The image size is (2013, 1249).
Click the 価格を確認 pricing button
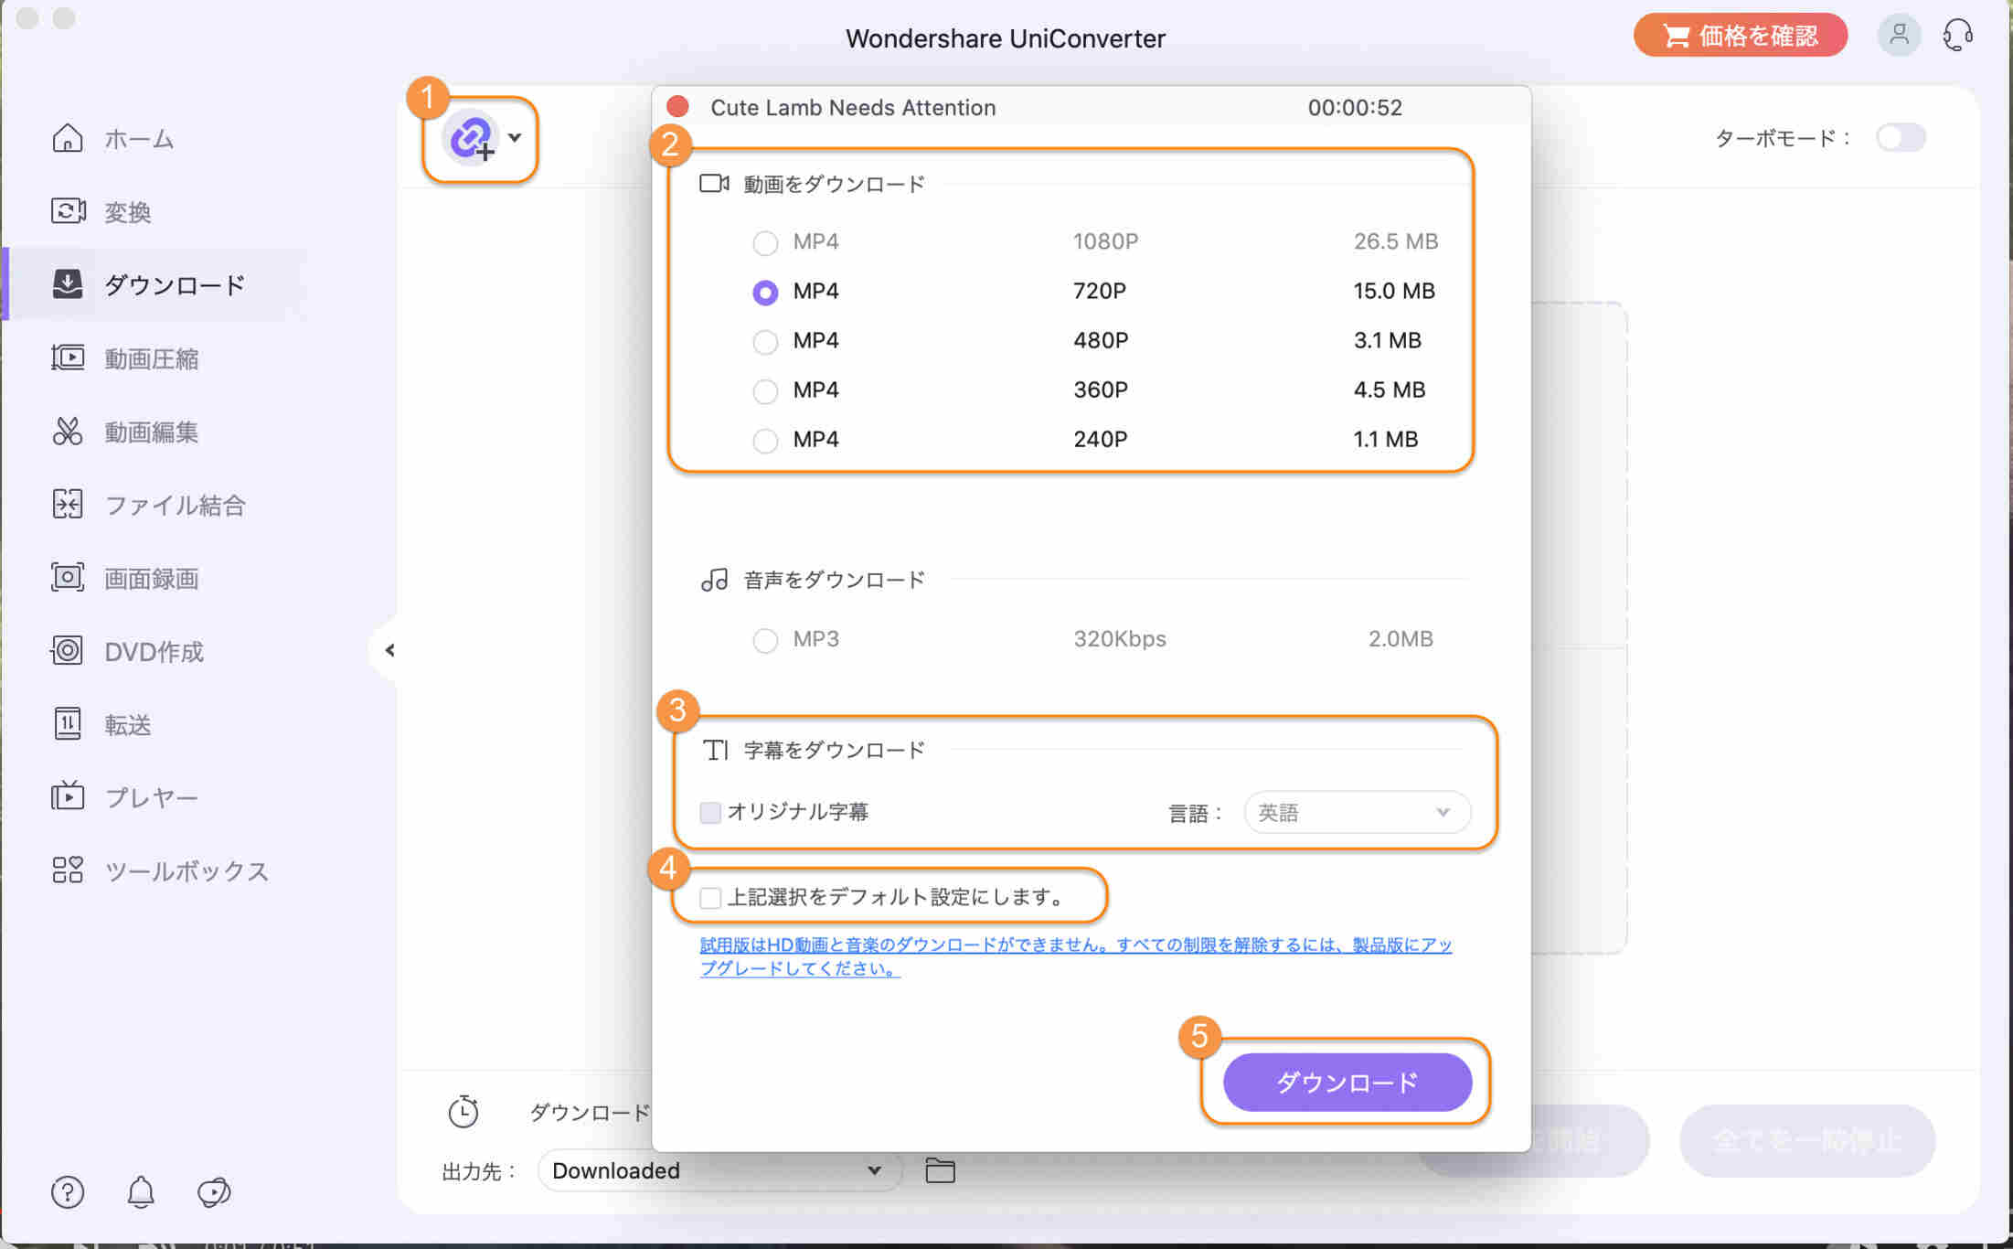coord(1741,36)
